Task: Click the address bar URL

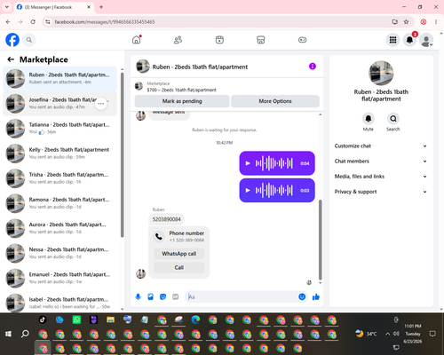Action: coord(105,22)
